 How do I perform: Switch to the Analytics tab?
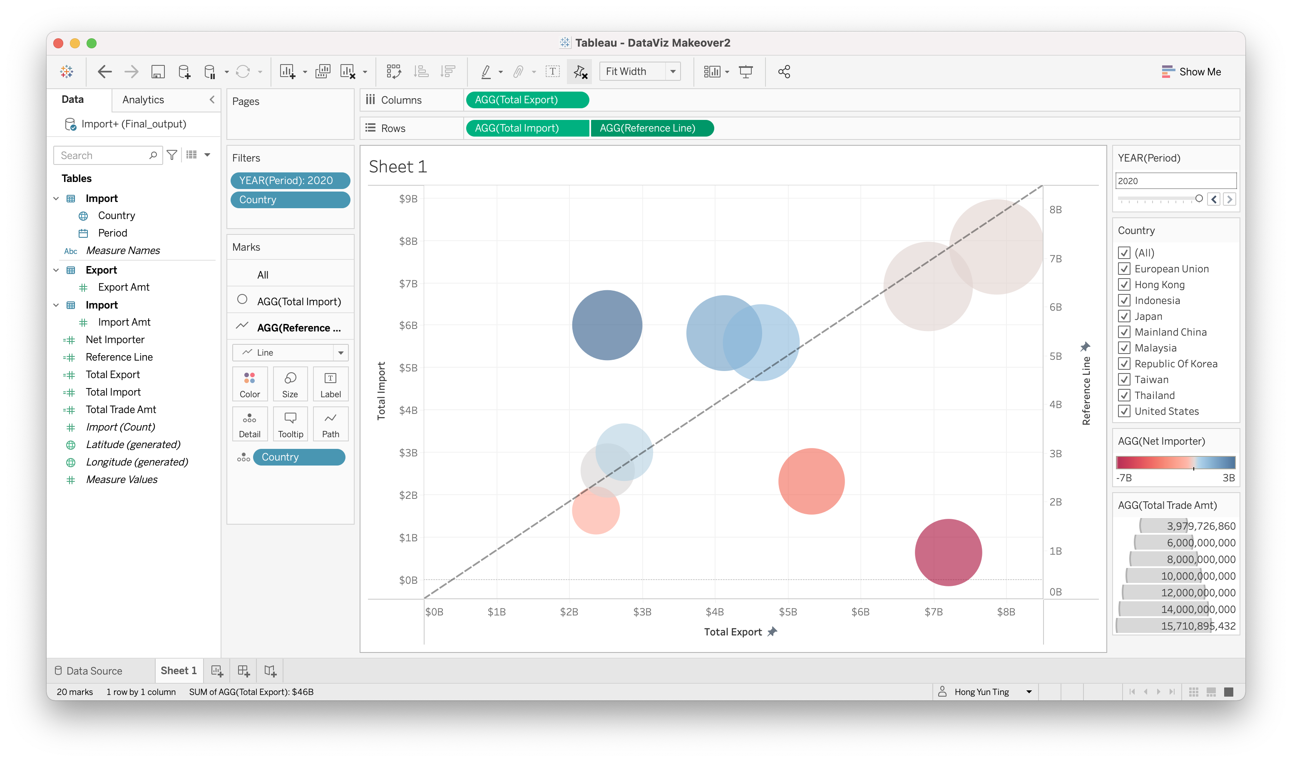pyautogui.click(x=143, y=100)
